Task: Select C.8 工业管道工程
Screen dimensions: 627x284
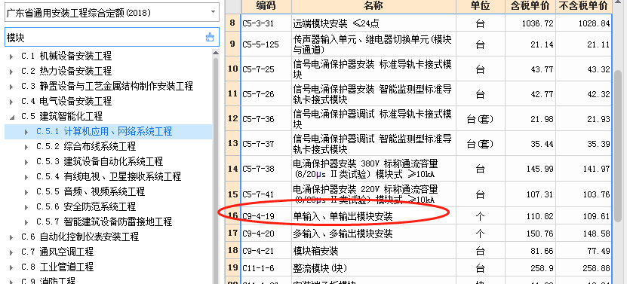Action: 57,267
